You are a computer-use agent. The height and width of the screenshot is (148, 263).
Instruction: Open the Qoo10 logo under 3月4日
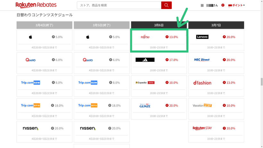30,60
